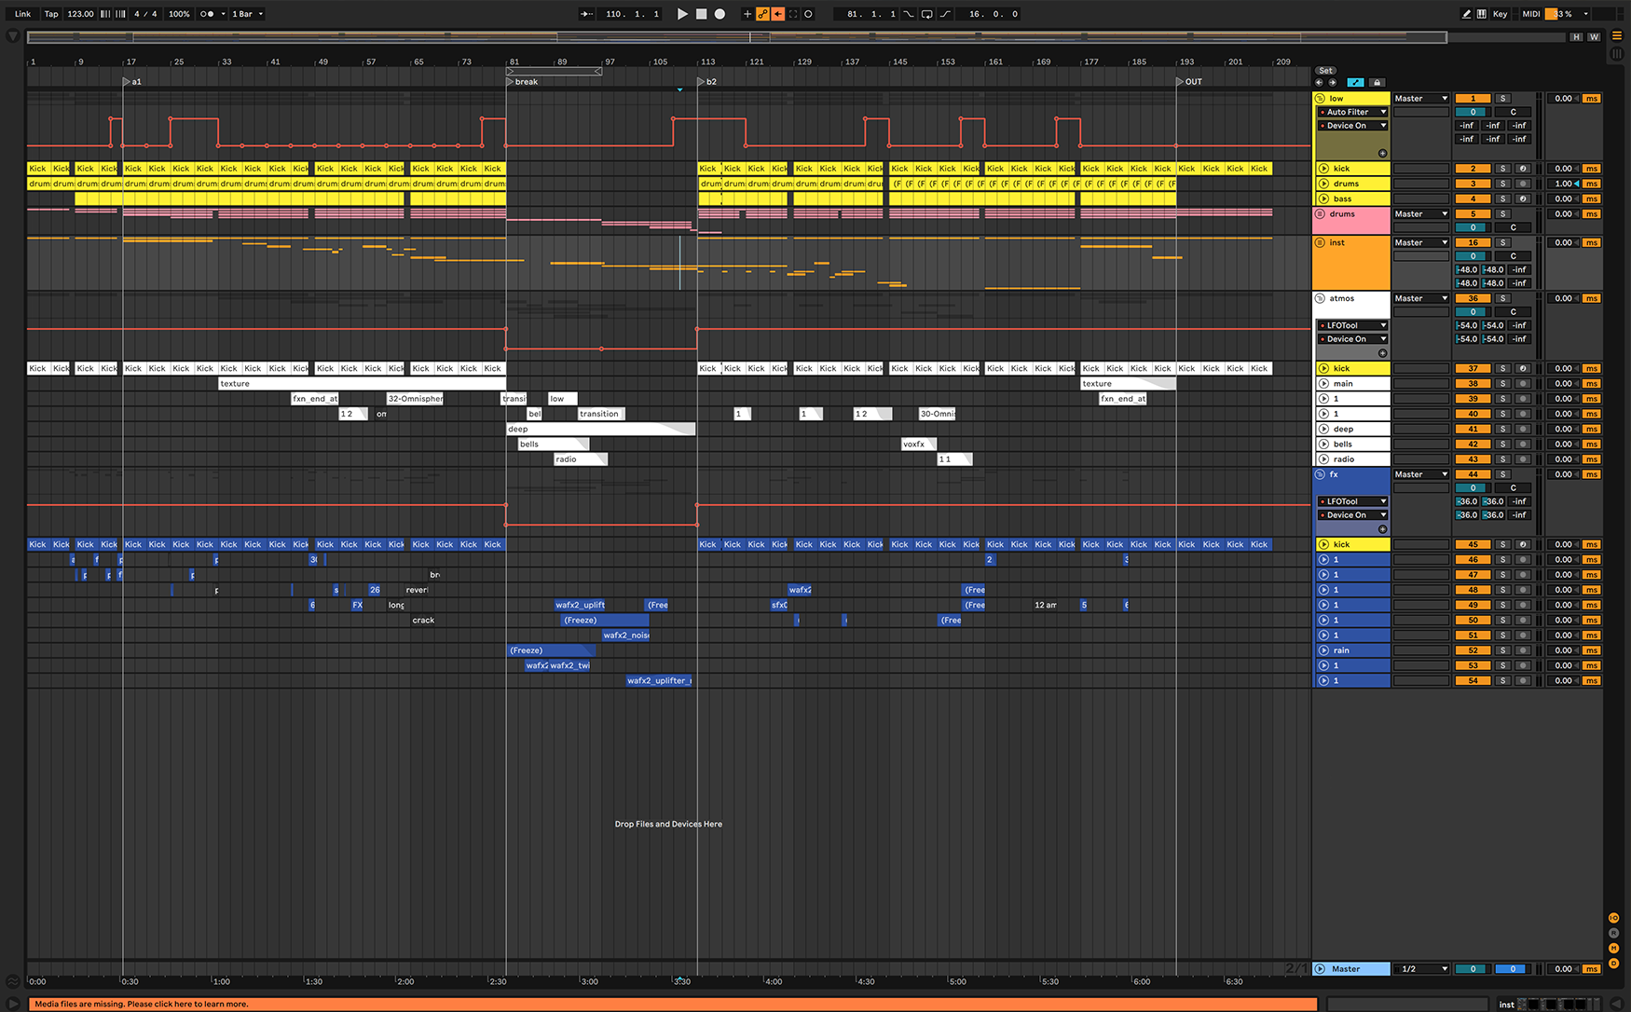Solo the kick track numbered 2
The image size is (1631, 1012).
[1502, 169]
